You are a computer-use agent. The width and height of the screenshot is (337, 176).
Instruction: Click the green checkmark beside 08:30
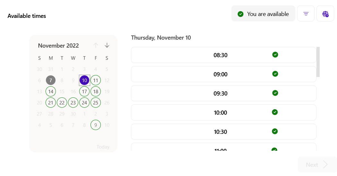[275, 55]
